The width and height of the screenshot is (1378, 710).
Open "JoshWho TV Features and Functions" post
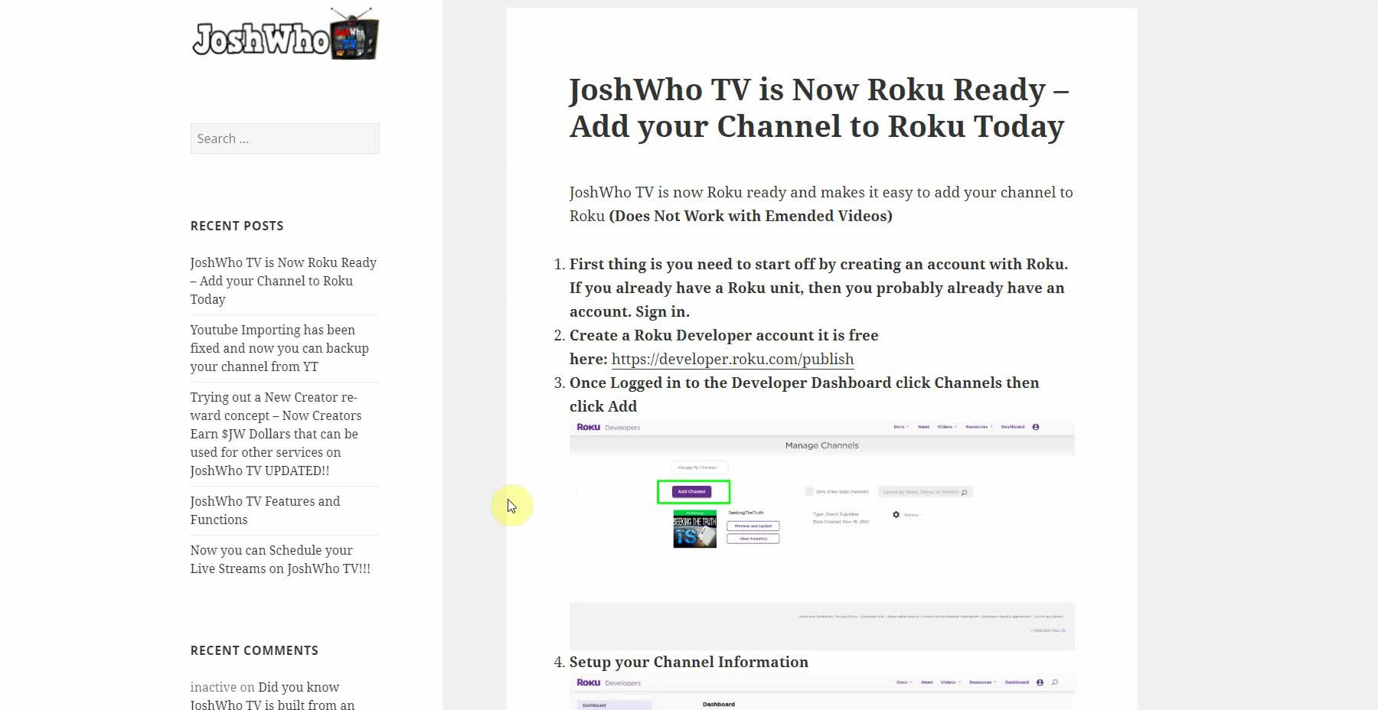(265, 510)
